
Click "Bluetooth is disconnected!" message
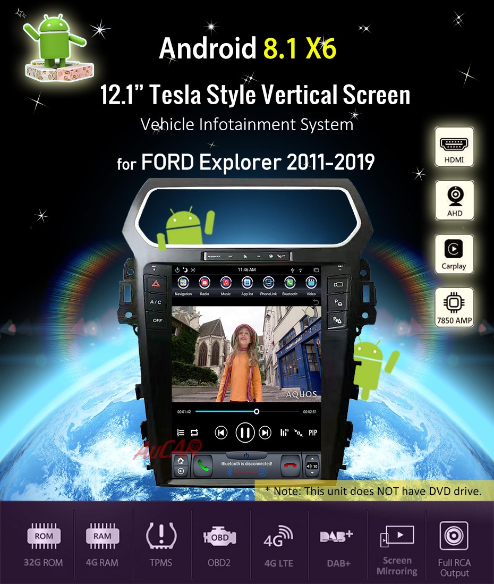pos(246,464)
